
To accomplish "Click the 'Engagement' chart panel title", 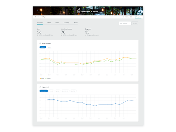I will (x=45, y=87).
